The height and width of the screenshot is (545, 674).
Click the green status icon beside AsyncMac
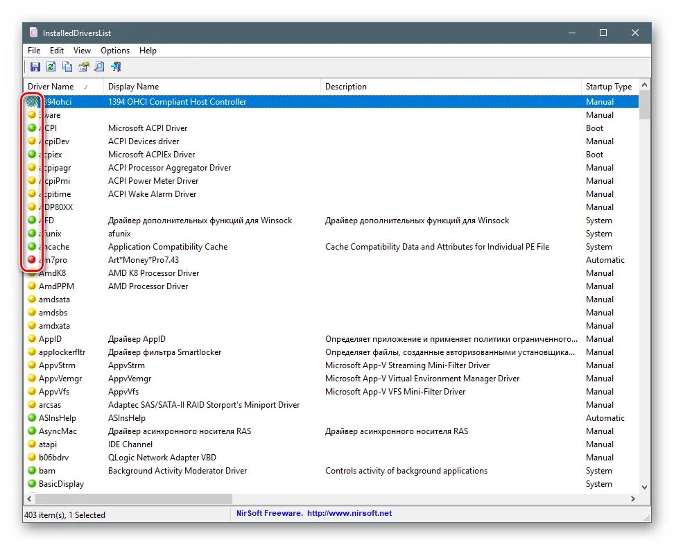tap(32, 431)
